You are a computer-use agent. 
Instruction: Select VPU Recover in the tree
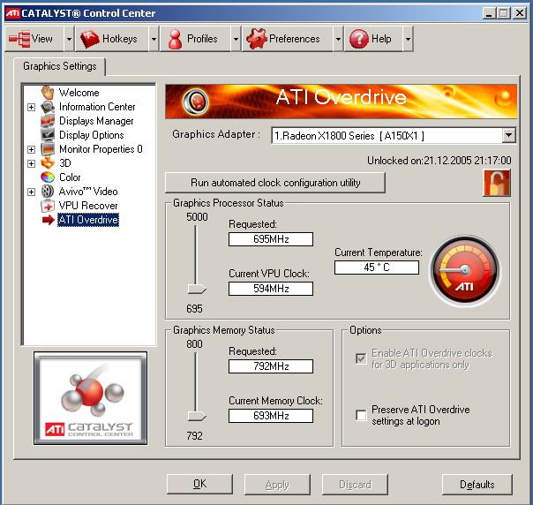click(88, 206)
